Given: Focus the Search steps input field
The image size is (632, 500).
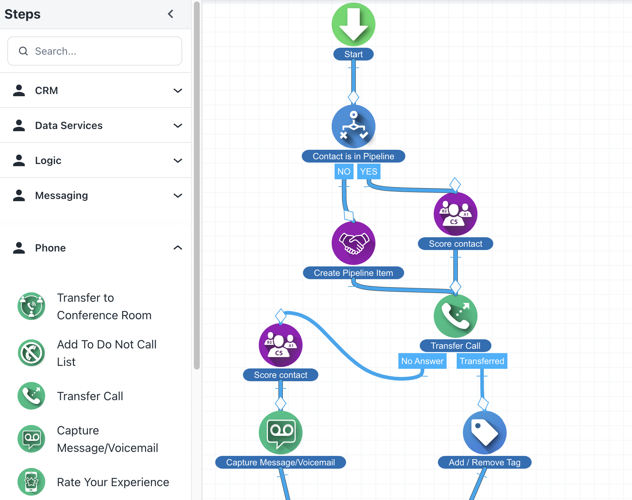Looking at the screenshot, I should coord(95,51).
